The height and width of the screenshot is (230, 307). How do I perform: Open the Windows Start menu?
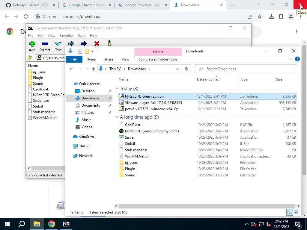7,224
